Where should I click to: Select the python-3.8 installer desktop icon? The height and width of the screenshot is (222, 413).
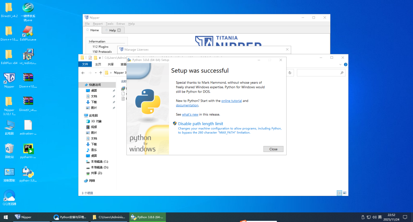(28, 172)
